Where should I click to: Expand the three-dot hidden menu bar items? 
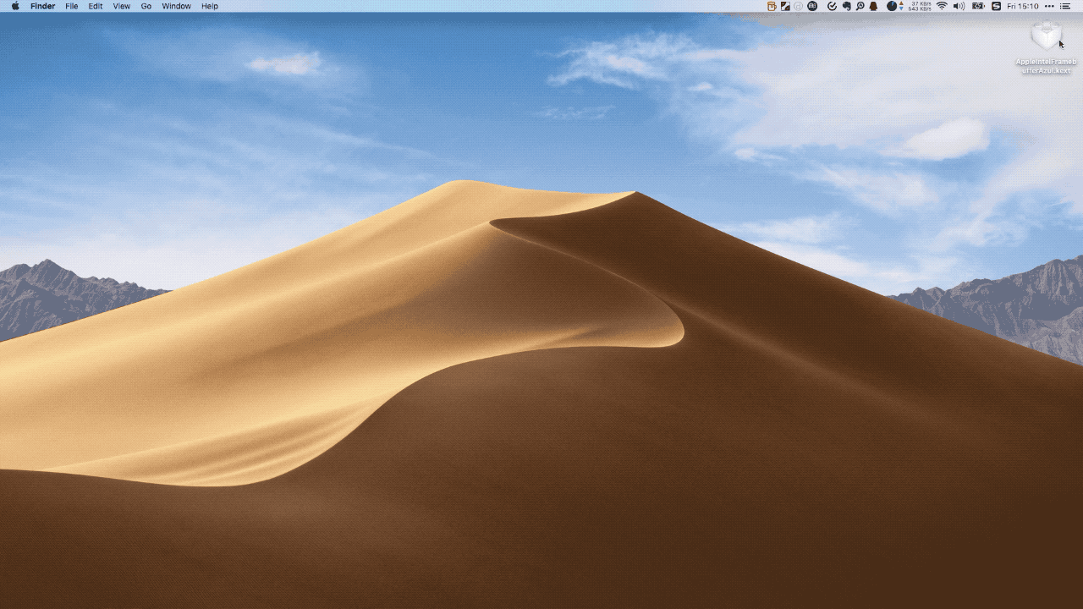tap(1049, 6)
